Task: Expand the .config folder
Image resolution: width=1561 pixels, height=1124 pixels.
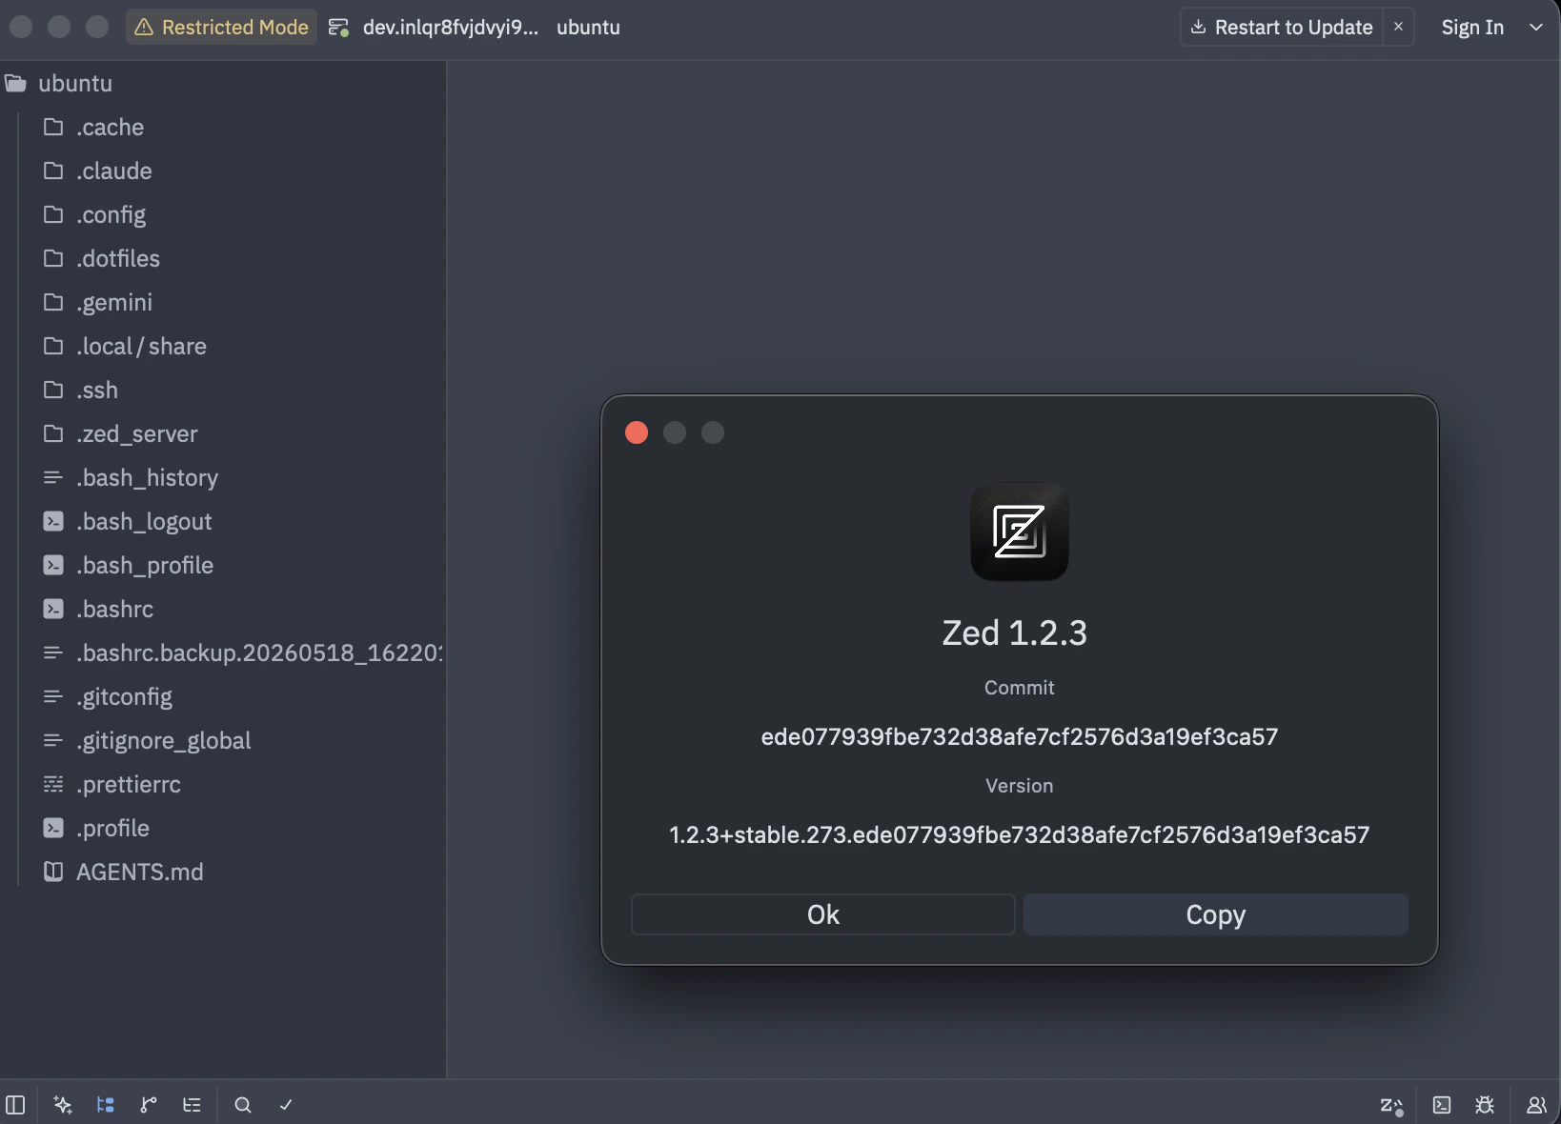Action: [x=223, y=214]
